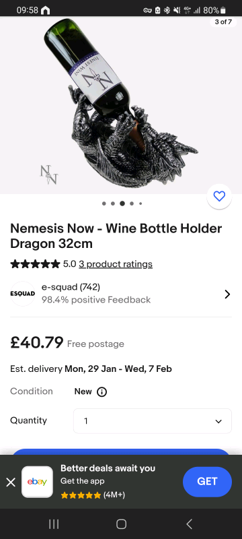Tap the 3 of 7 image counter

(x=223, y=22)
